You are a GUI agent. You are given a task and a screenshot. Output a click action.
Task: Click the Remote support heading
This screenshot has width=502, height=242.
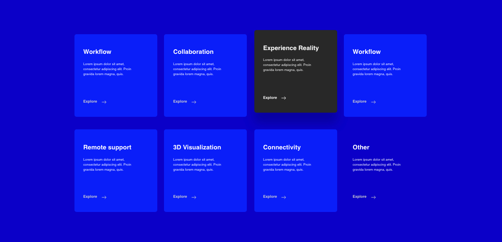coord(107,147)
